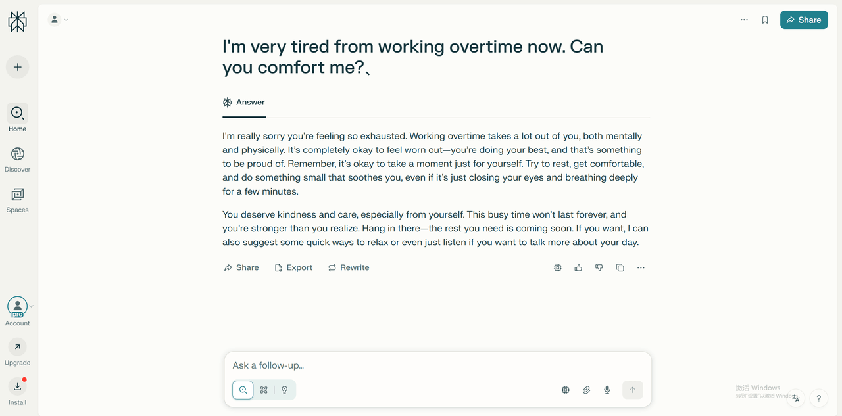Start voice dictation with microphone icon

(607, 390)
